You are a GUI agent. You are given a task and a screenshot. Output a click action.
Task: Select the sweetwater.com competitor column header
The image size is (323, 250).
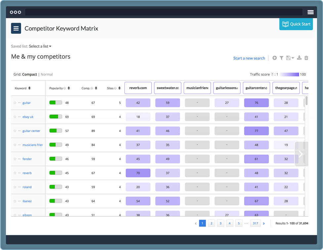(x=168, y=88)
